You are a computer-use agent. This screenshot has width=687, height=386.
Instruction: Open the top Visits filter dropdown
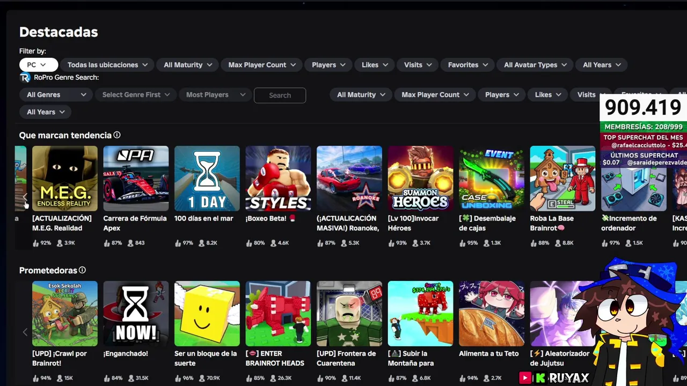pos(418,65)
